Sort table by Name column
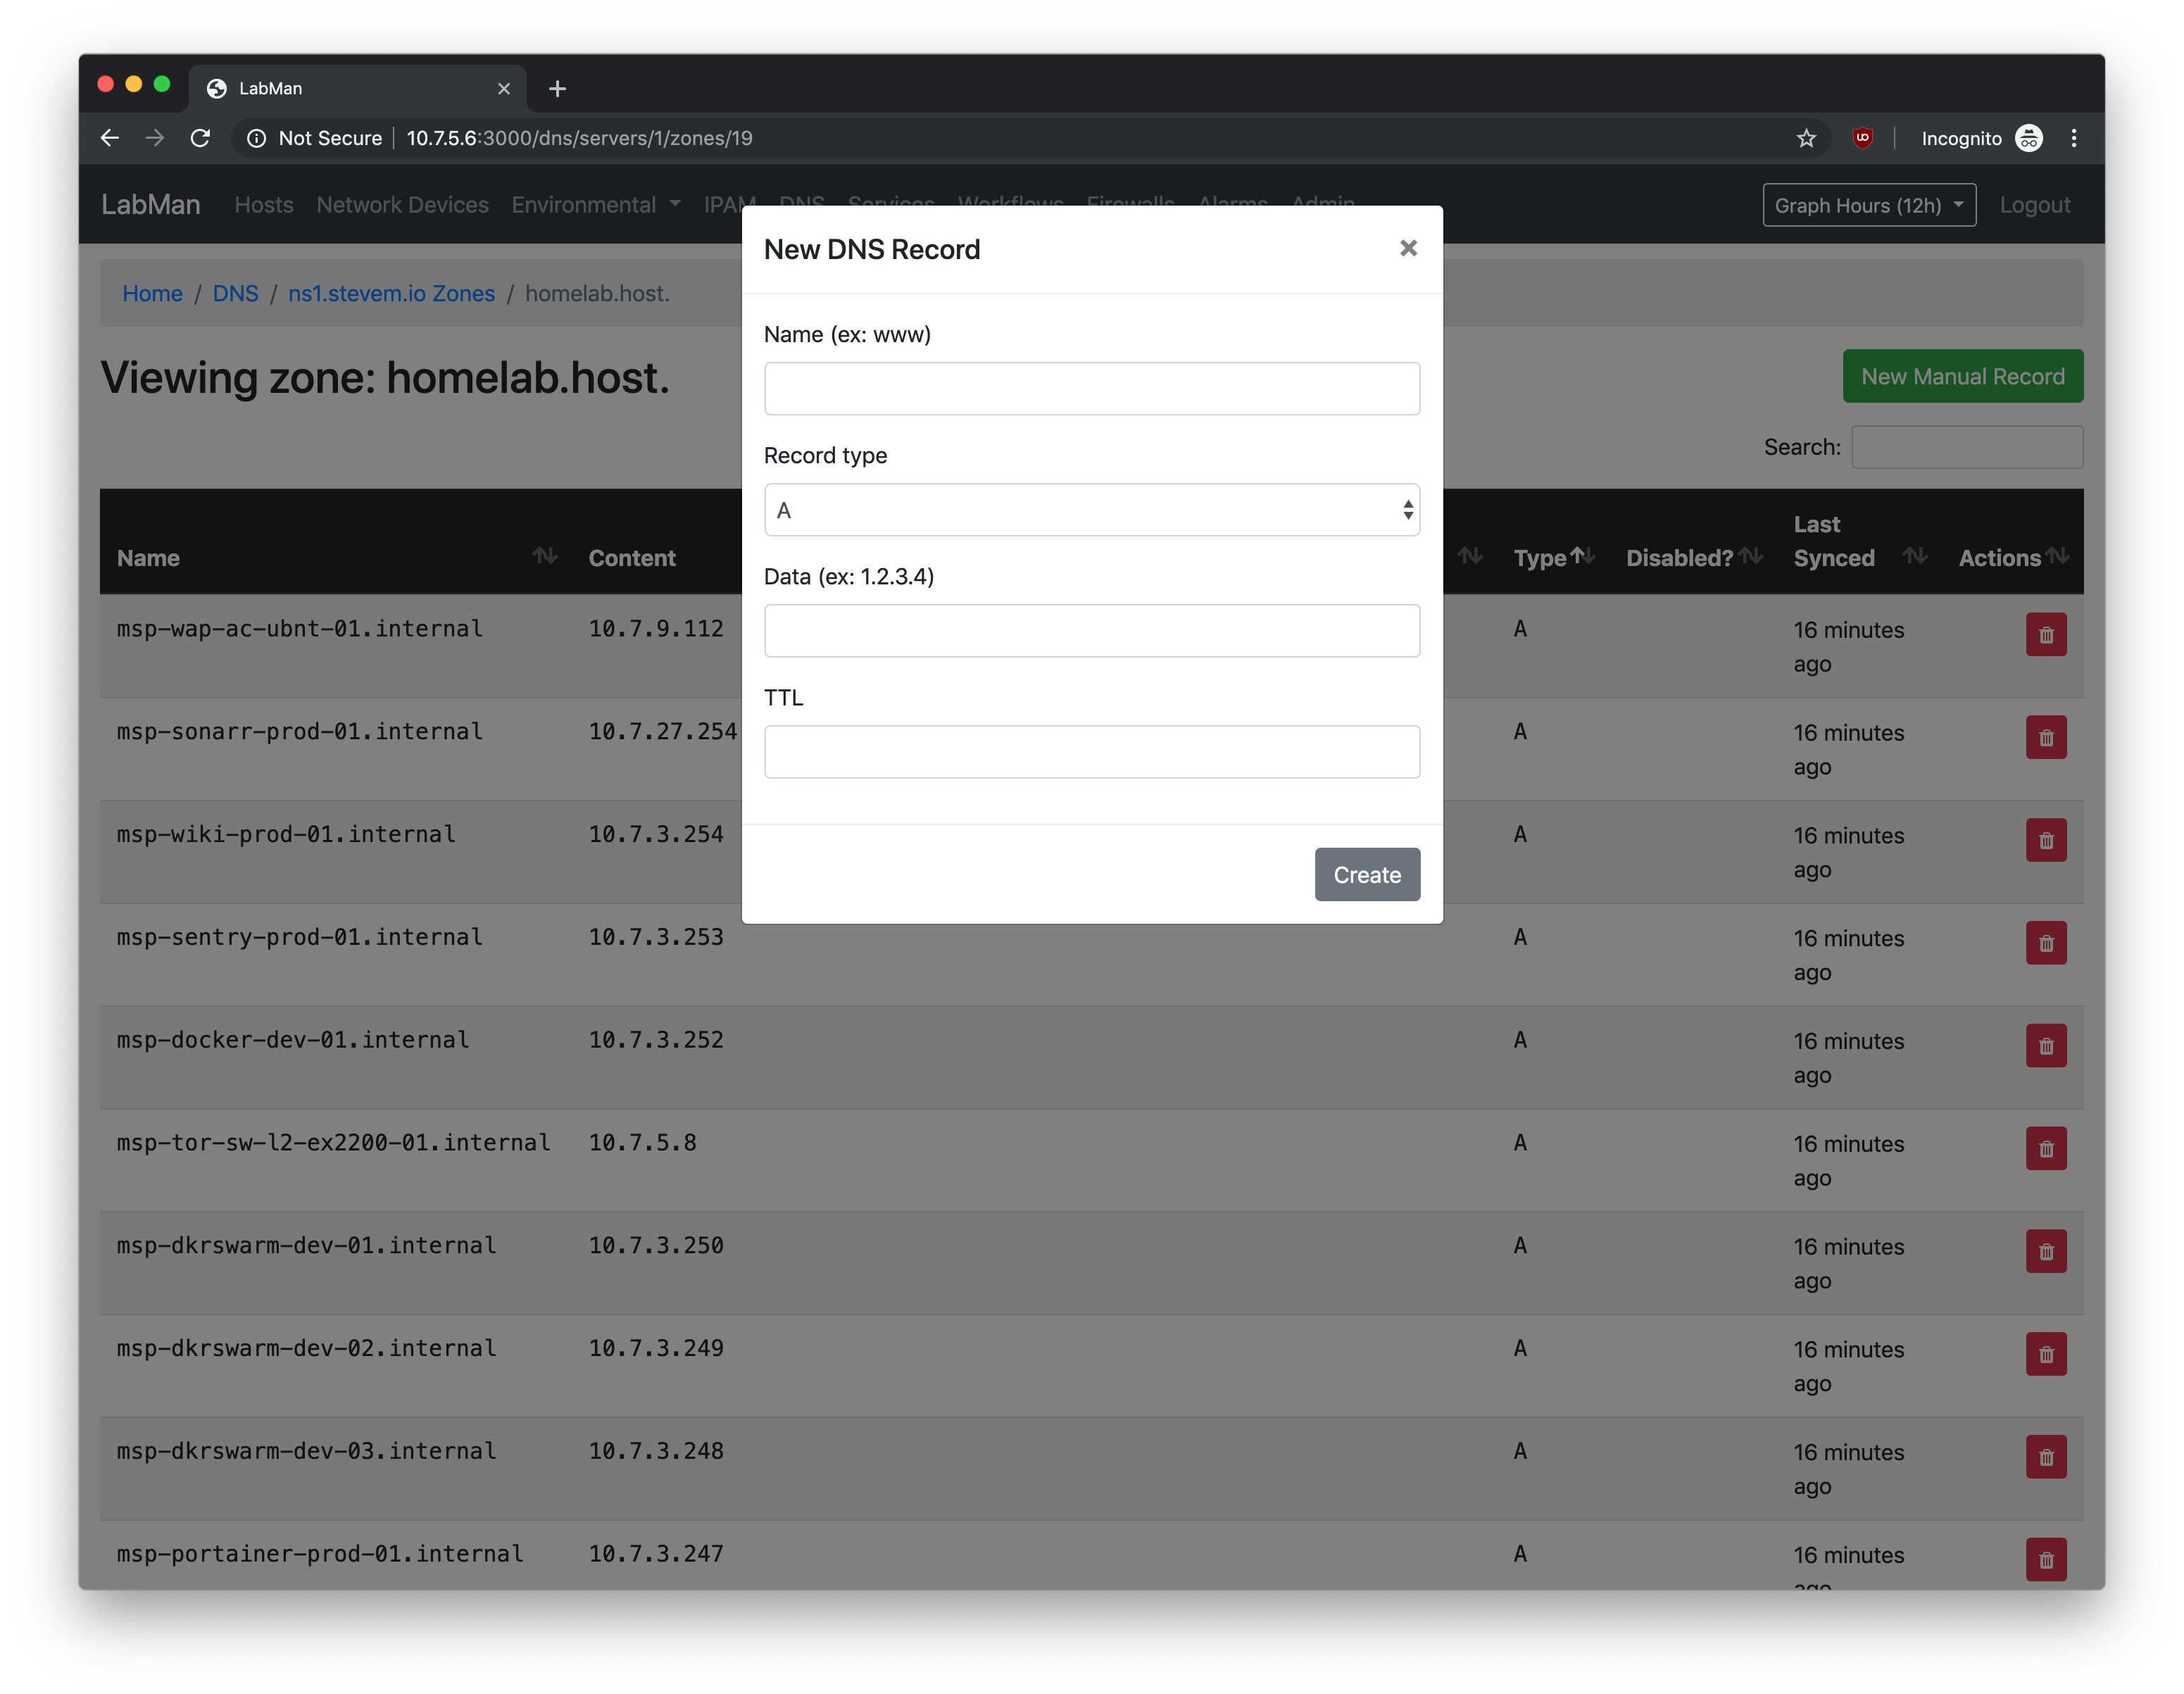This screenshot has width=2184, height=1694. [148, 558]
